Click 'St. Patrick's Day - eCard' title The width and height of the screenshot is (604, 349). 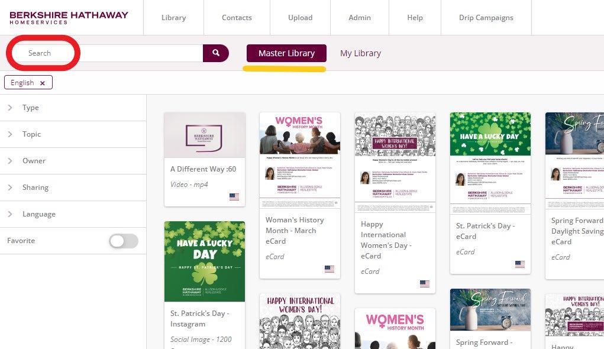[x=485, y=231]
